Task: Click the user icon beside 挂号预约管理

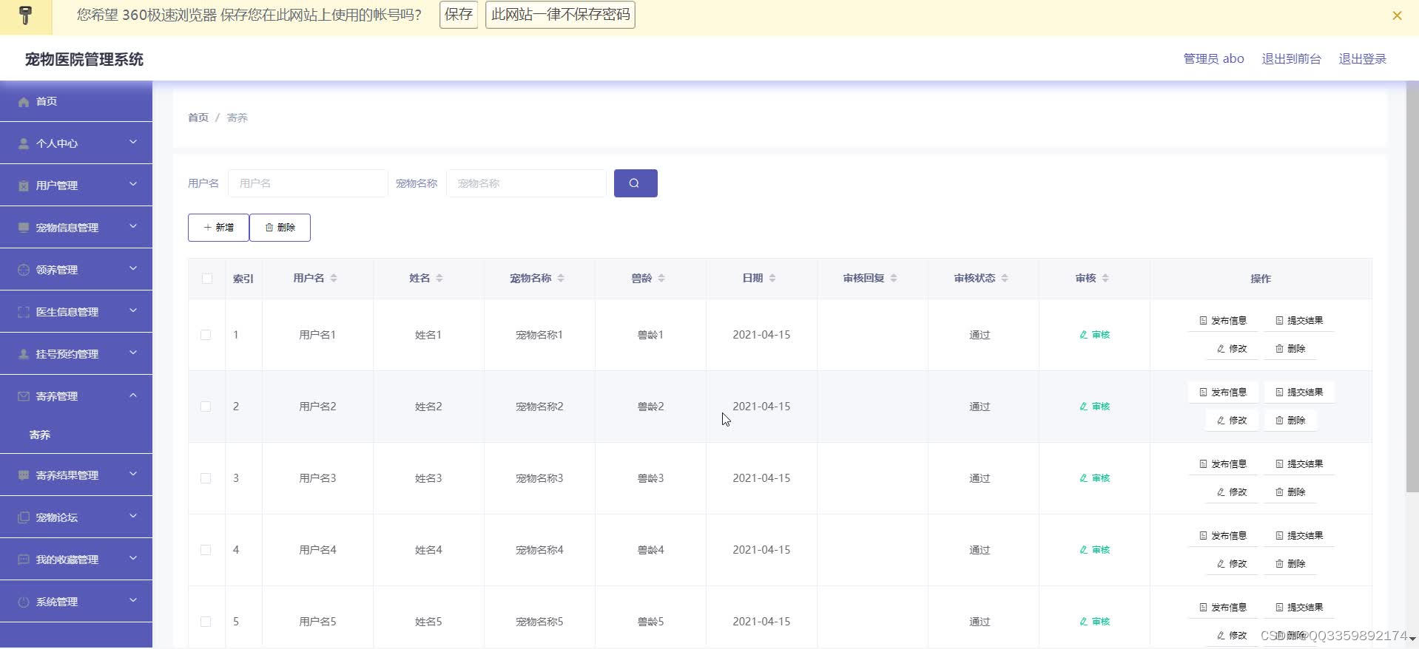Action: point(24,354)
